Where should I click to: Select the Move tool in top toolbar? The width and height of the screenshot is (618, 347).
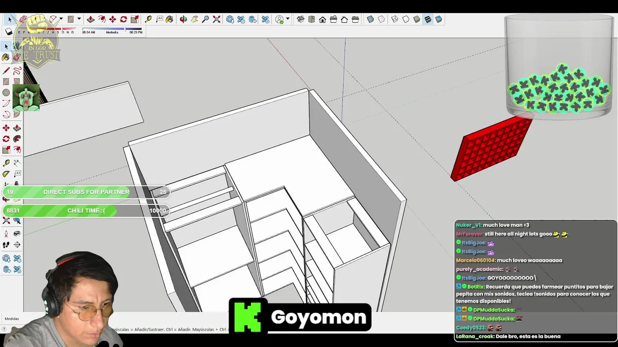(112, 19)
